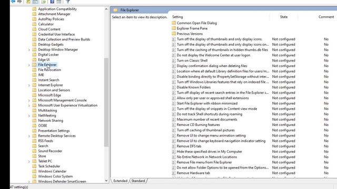
Task: Click the policy icon beside Turn on Classic Shell
Action: [174, 60]
